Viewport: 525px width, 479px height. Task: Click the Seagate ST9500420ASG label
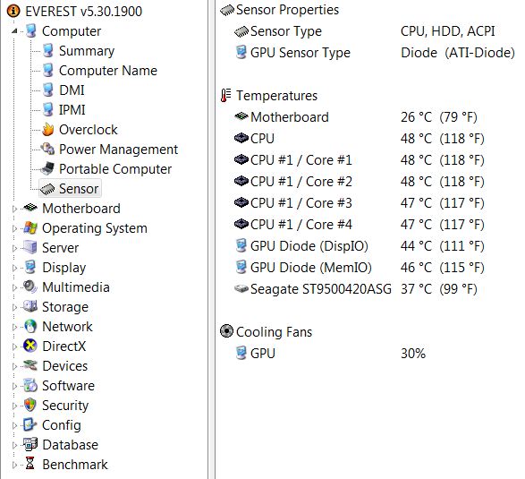pyautogui.click(x=321, y=289)
